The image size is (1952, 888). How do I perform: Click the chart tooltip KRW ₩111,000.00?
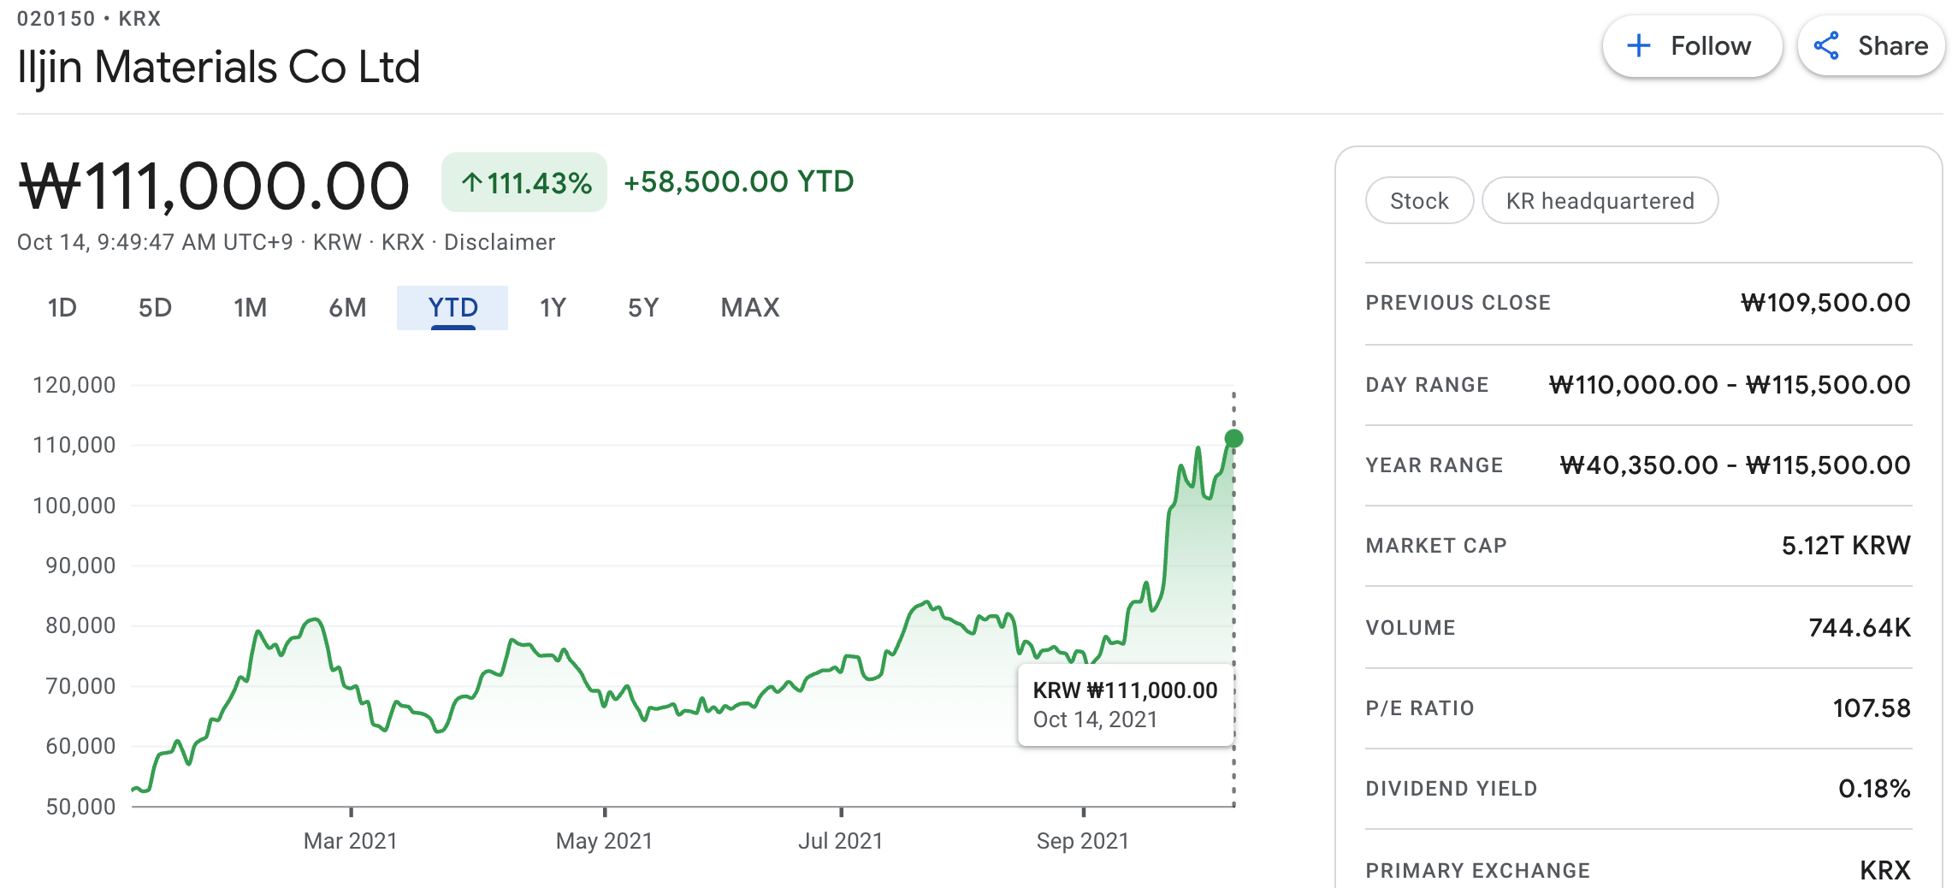tap(1125, 690)
